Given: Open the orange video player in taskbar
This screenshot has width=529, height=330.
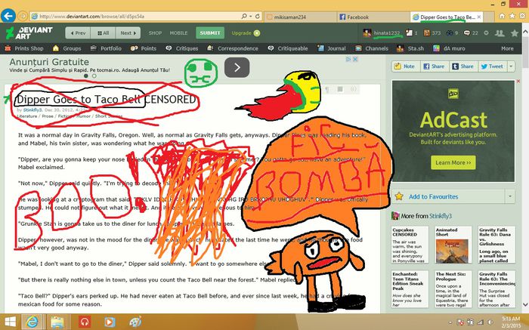Looking at the screenshot, I should pos(110,322).
